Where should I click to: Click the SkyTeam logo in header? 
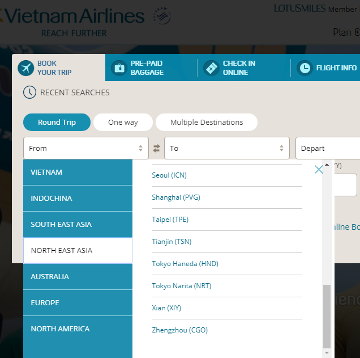click(161, 16)
